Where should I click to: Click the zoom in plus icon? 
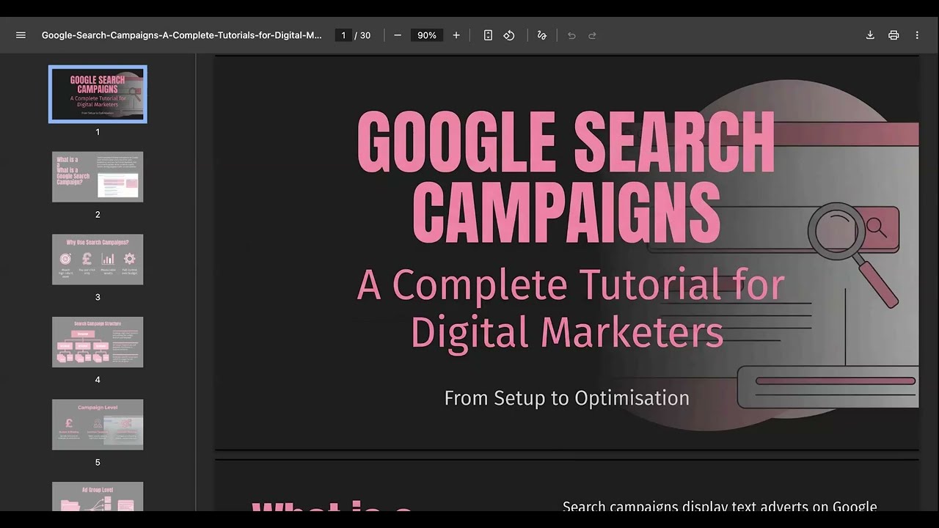pyautogui.click(x=456, y=35)
